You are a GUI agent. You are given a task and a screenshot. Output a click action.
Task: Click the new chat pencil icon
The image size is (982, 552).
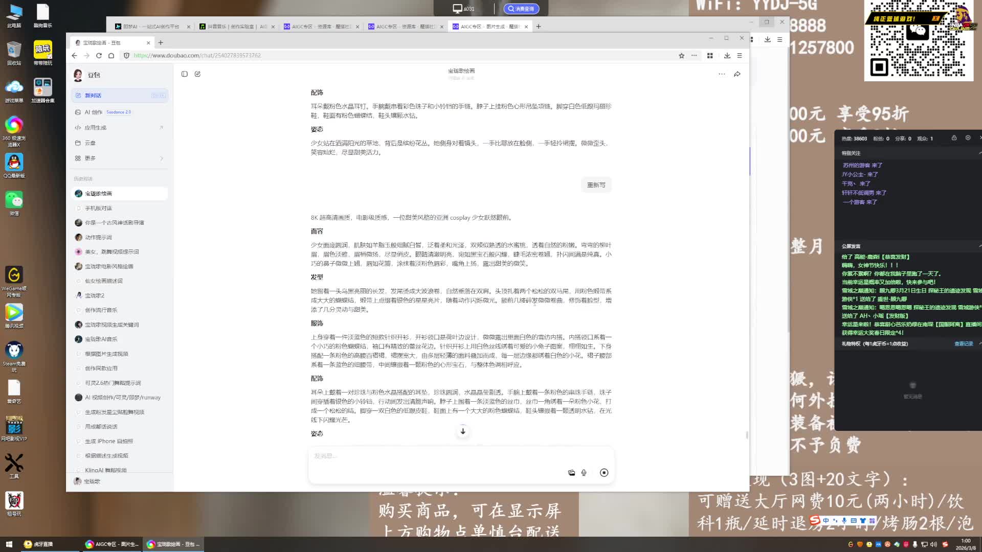tap(197, 74)
